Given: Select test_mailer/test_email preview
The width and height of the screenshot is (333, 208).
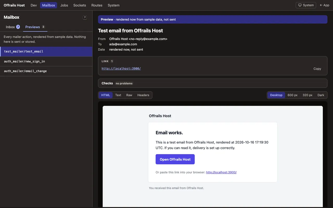Looking at the screenshot, I should point(46,51).
